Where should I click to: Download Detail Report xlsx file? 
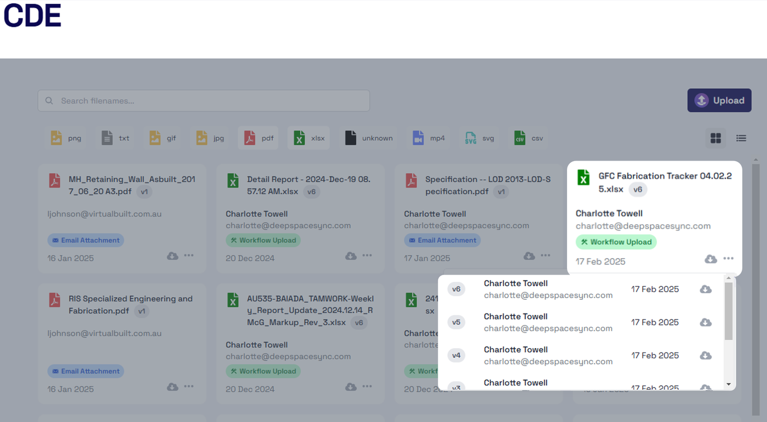click(351, 256)
